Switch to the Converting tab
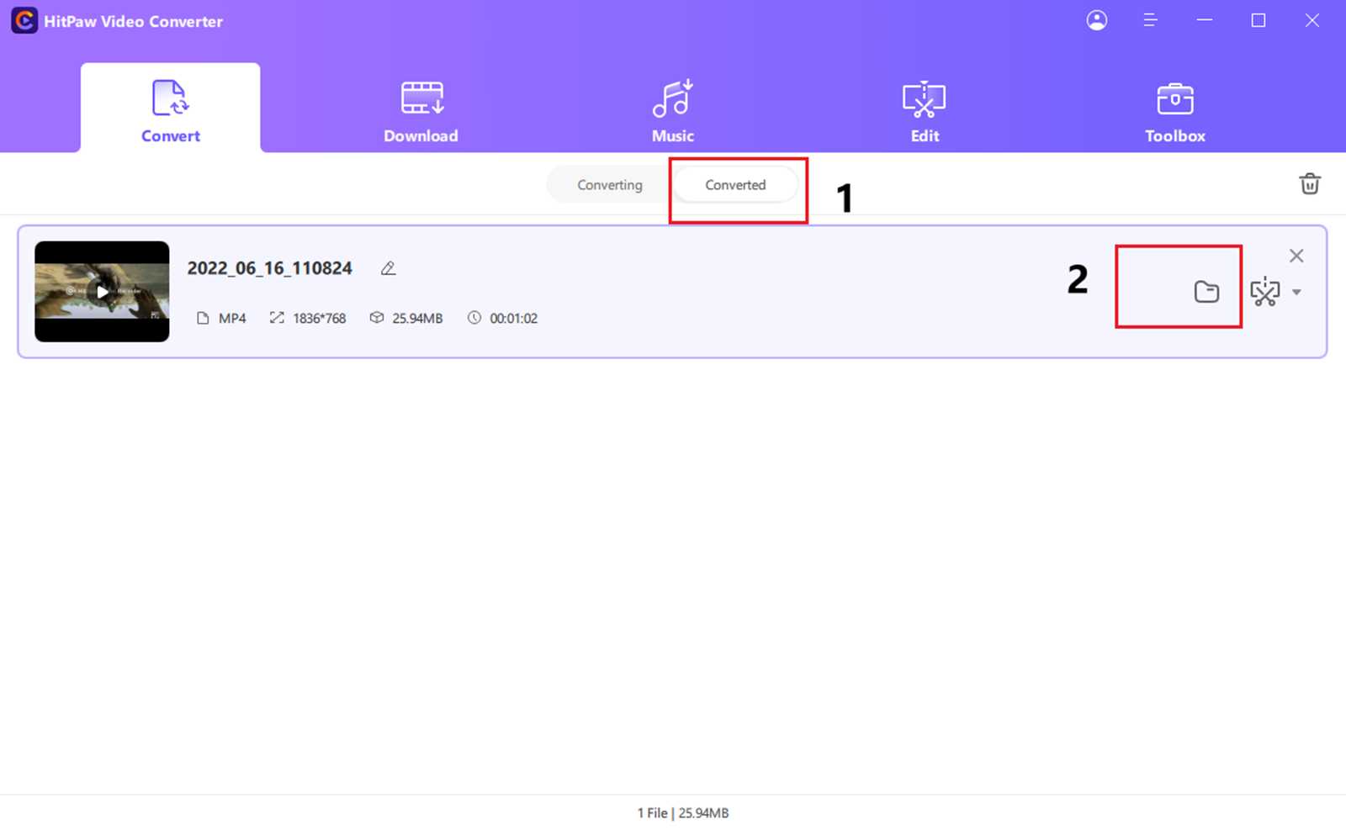 point(610,184)
